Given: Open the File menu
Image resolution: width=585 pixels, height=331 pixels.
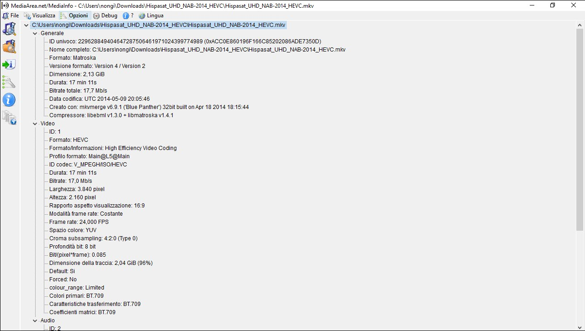Looking at the screenshot, I should tap(11, 16).
